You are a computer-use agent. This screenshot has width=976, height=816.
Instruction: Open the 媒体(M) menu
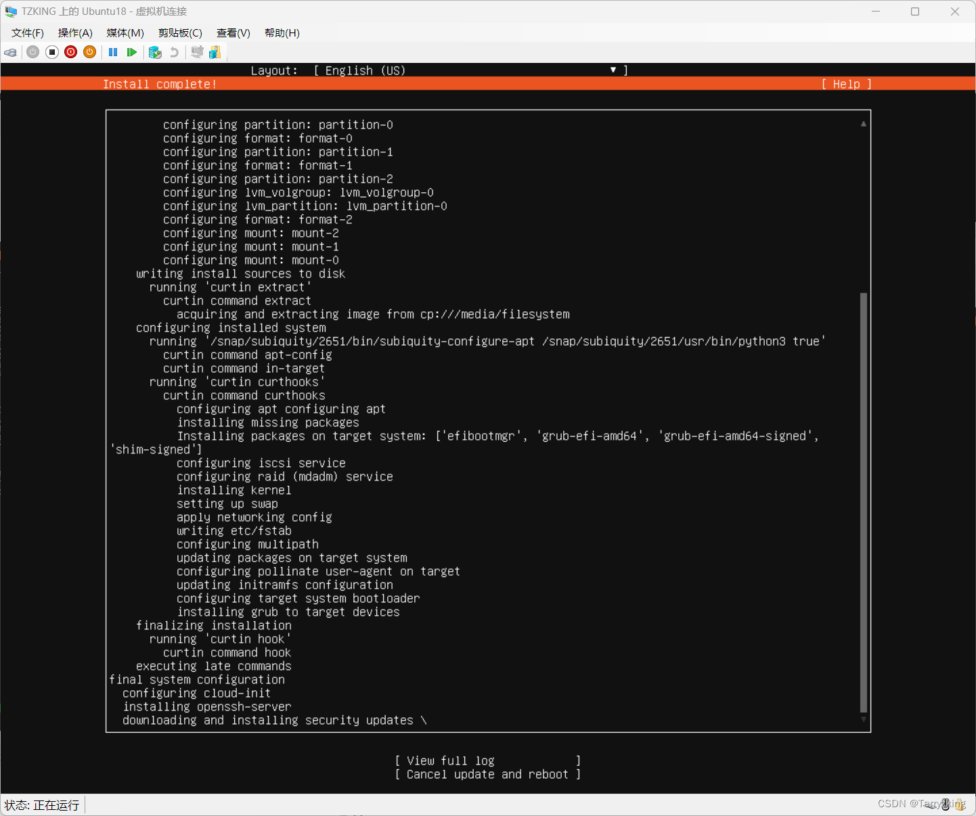coord(125,33)
